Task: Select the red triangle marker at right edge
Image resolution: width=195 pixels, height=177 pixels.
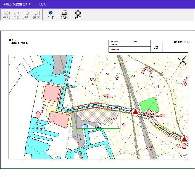Action: coord(184,139)
